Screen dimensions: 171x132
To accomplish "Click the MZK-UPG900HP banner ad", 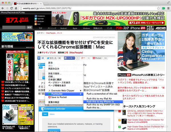I will 109,18.
